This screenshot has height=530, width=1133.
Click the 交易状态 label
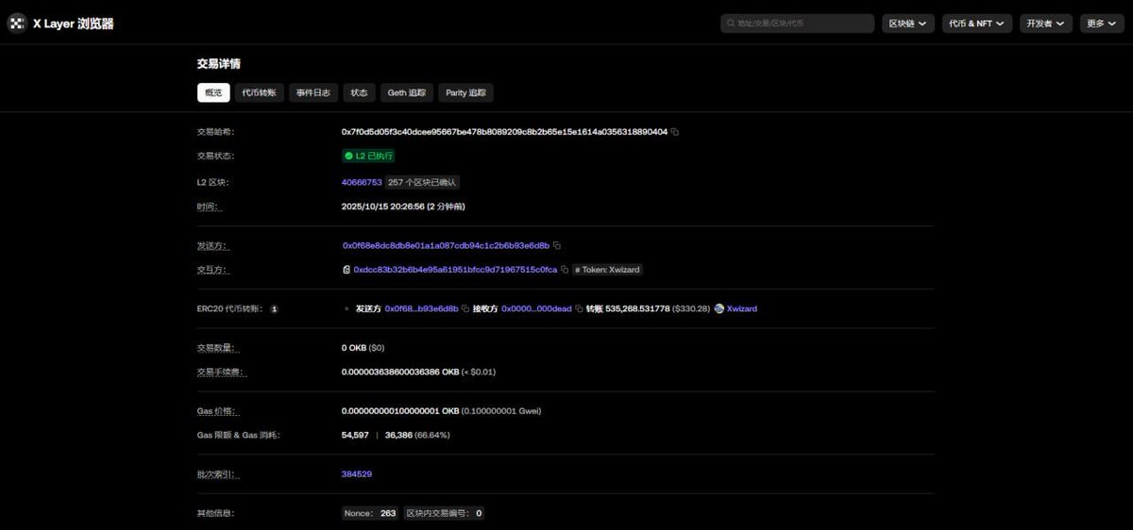pos(214,156)
